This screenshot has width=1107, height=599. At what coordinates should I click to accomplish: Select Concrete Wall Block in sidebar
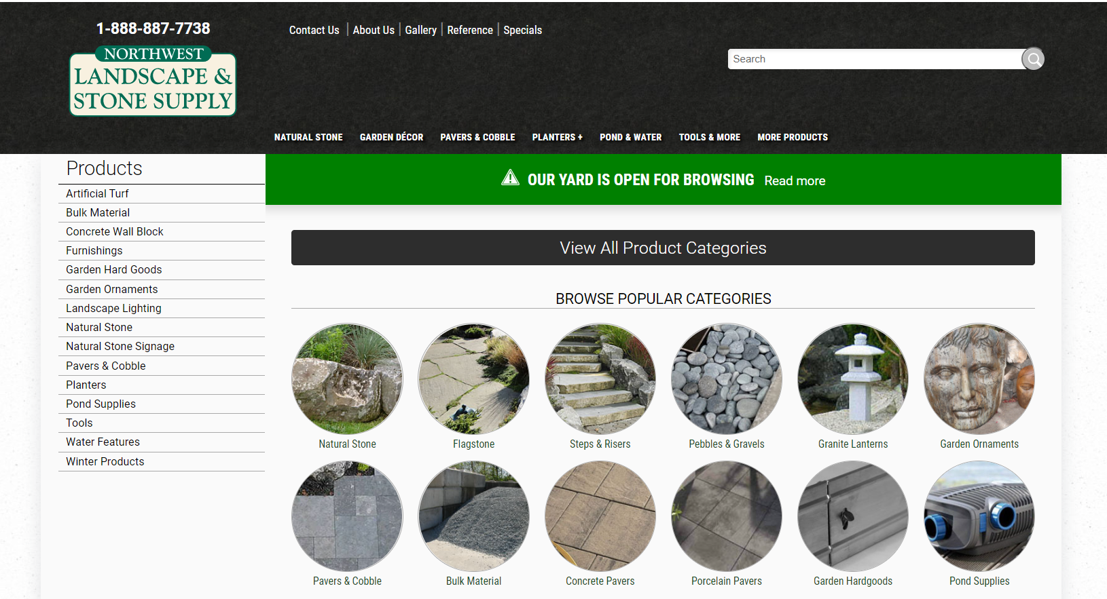pyautogui.click(x=162, y=231)
